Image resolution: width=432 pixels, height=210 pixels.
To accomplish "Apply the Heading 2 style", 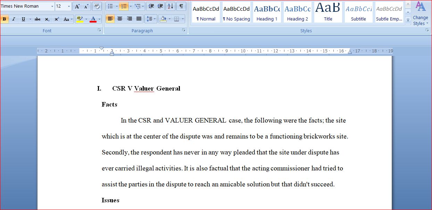I will [298, 12].
